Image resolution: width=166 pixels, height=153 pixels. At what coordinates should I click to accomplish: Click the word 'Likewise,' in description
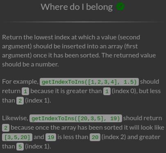tap(15, 118)
